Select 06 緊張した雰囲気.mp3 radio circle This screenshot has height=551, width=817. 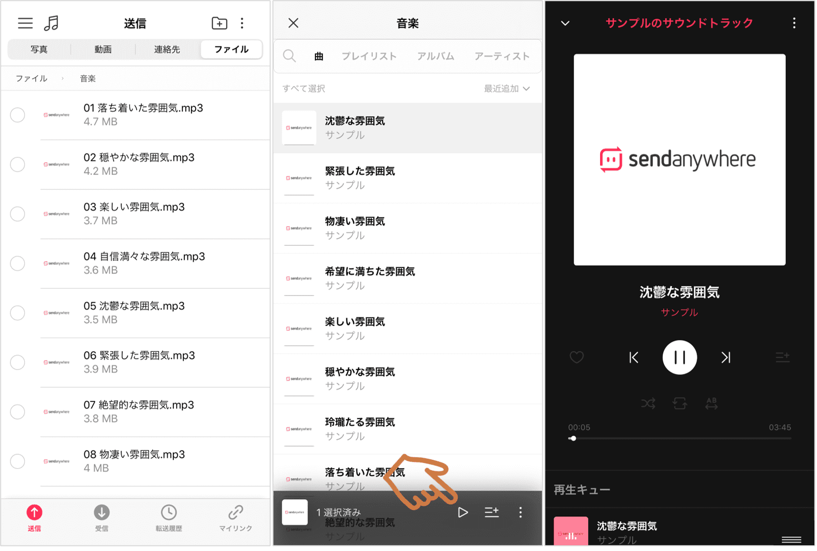18,363
